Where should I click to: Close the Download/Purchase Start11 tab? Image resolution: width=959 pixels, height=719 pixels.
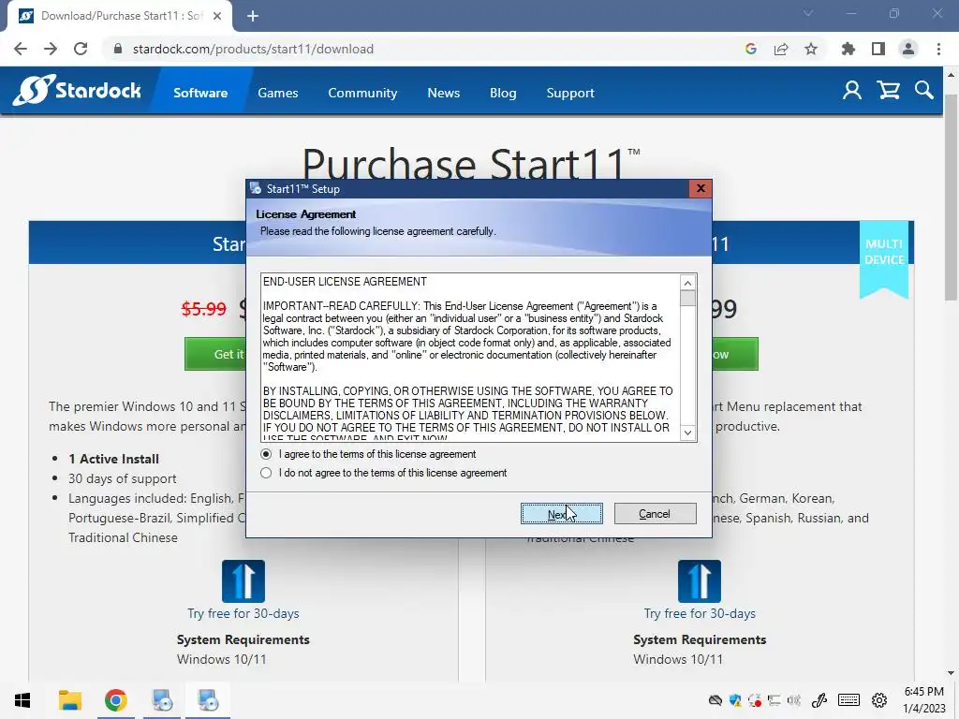click(x=217, y=16)
